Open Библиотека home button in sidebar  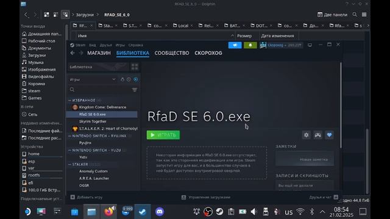pyautogui.click(x=99, y=67)
